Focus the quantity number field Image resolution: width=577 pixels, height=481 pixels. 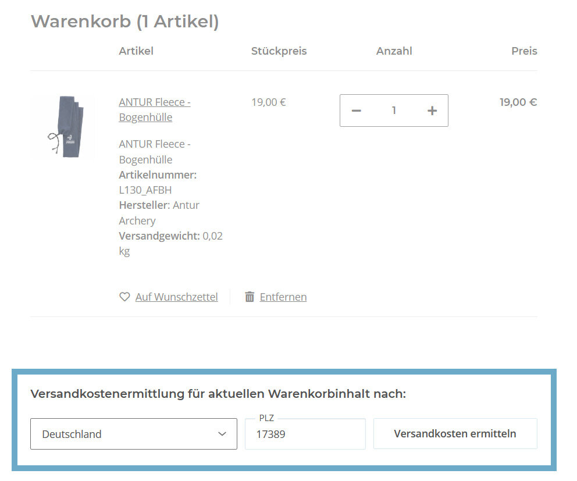pos(394,111)
